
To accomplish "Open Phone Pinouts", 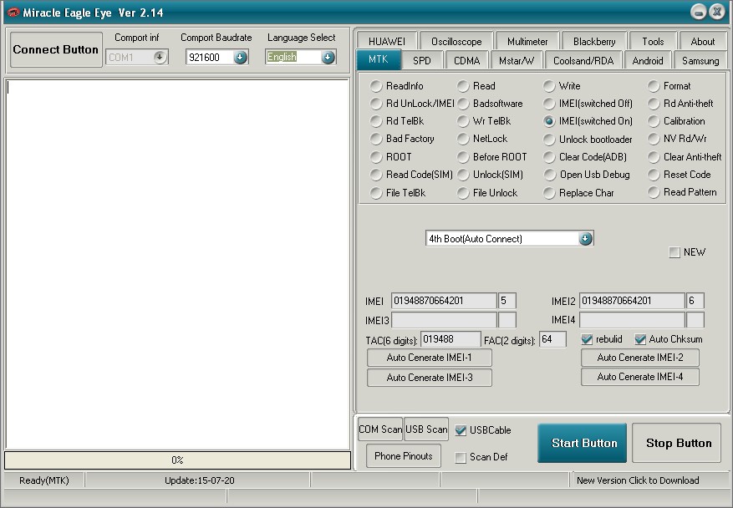I will pos(404,456).
